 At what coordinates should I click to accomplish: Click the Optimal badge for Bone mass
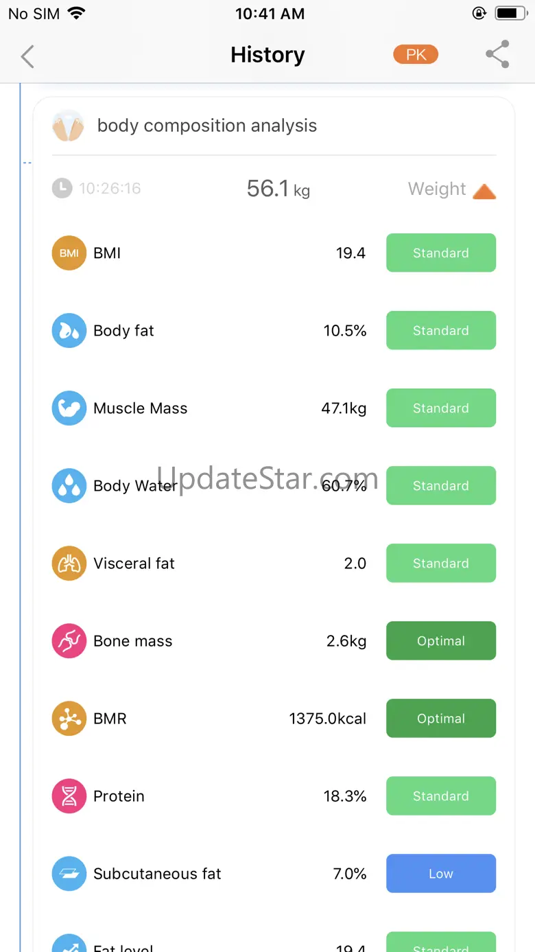pyautogui.click(x=441, y=641)
